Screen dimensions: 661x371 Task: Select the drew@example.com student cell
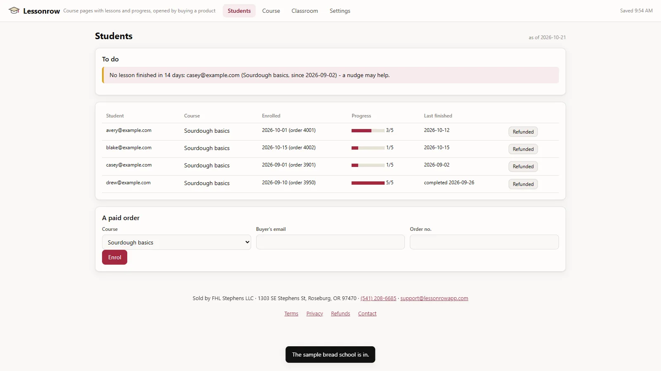(x=128, y=183)
